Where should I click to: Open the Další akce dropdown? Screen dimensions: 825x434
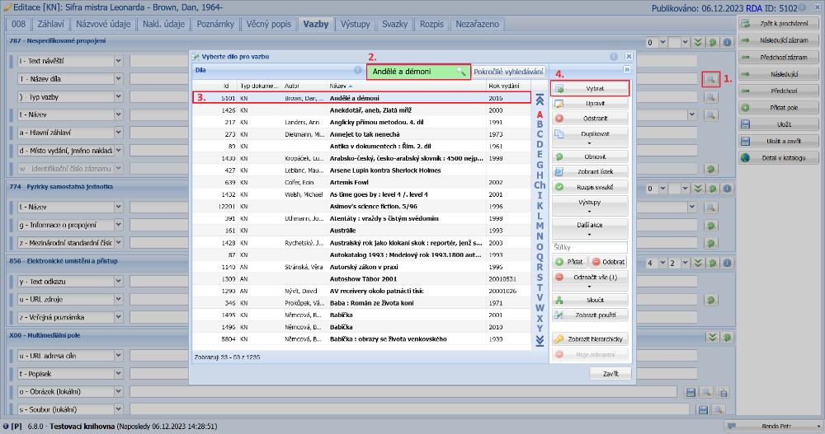[589, 227]
